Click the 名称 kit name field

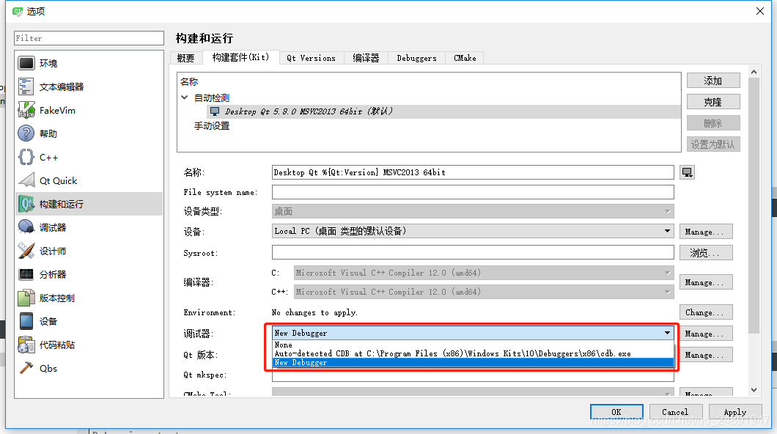click(x=473, y=172)
